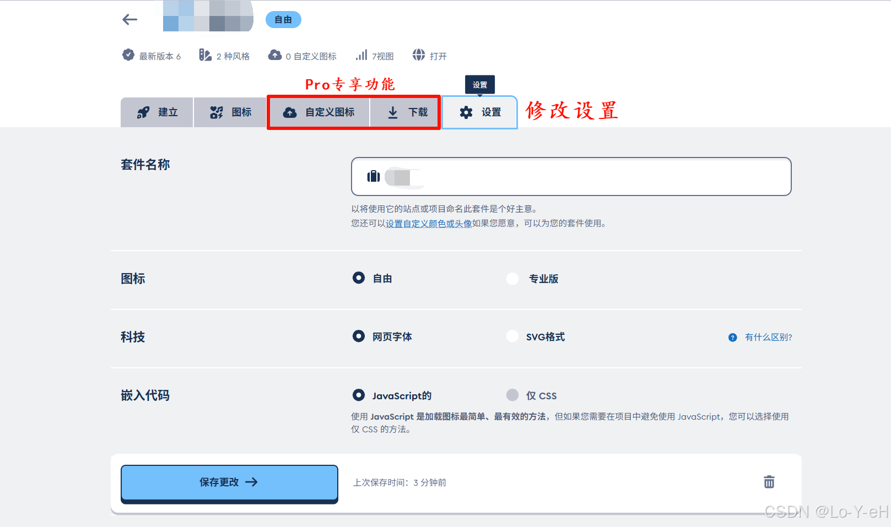The height and width of the screenshot is (527, 891).
Task: Click the 保存更改 button
Action: pos(229,482)
